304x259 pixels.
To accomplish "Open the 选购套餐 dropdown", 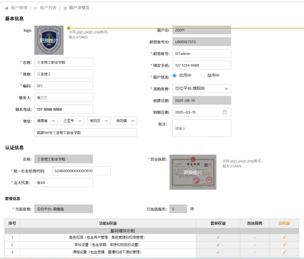I will point(202,88).
